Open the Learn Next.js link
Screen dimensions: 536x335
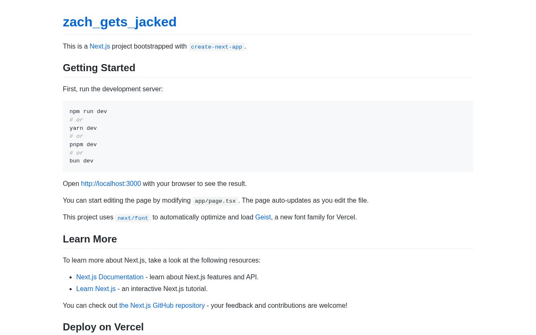click(x=96, y=289)
